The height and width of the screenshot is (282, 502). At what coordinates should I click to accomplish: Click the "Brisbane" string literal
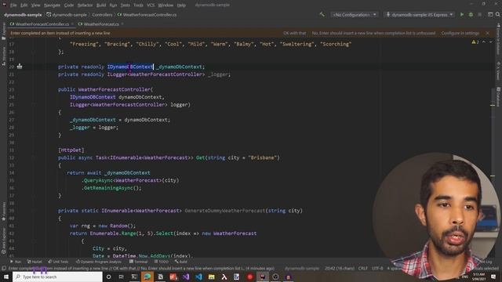point(263,157)
